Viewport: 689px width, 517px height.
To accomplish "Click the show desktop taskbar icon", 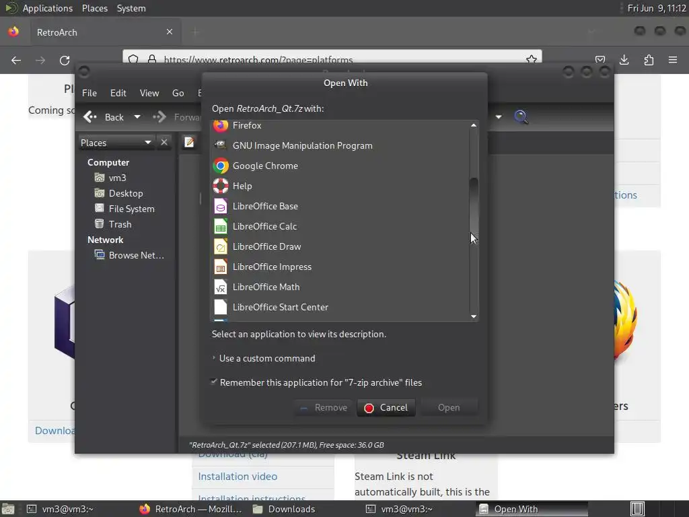I will [x=8, y=509].
